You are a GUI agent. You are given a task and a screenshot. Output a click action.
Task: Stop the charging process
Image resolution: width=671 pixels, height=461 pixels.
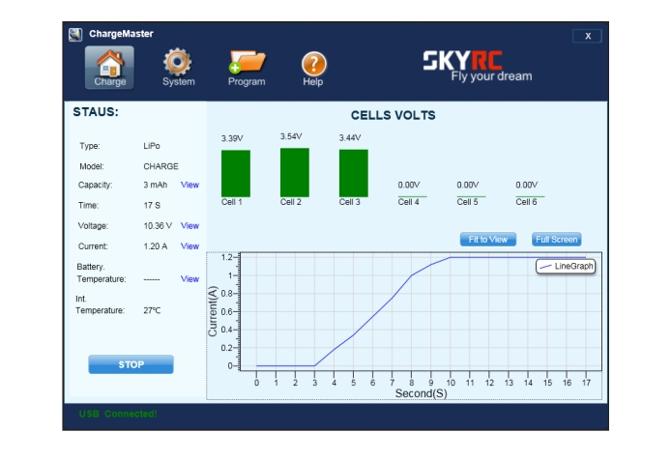131,364
